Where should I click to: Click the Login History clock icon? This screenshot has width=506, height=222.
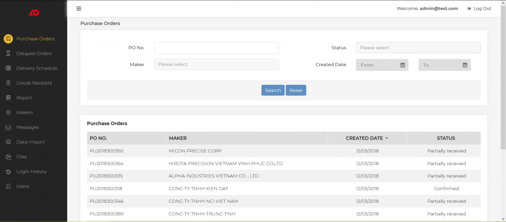pyautogui.click(x=8, y=172)
